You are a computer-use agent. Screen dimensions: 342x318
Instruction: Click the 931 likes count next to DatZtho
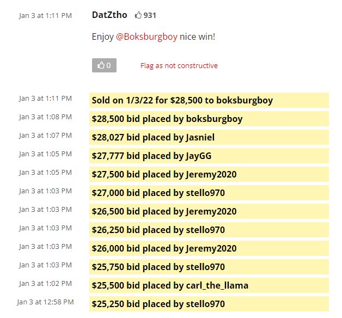click(150, 15)
